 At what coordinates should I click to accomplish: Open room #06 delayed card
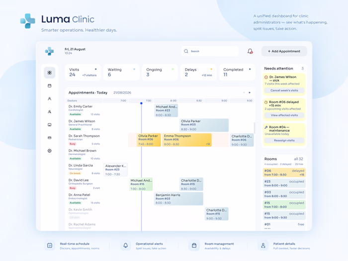tap(284, 173)
